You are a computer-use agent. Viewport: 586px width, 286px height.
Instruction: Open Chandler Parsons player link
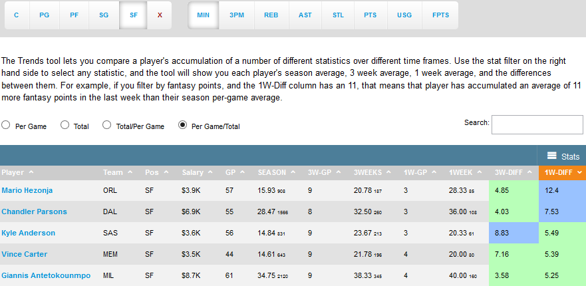[34, 212]
